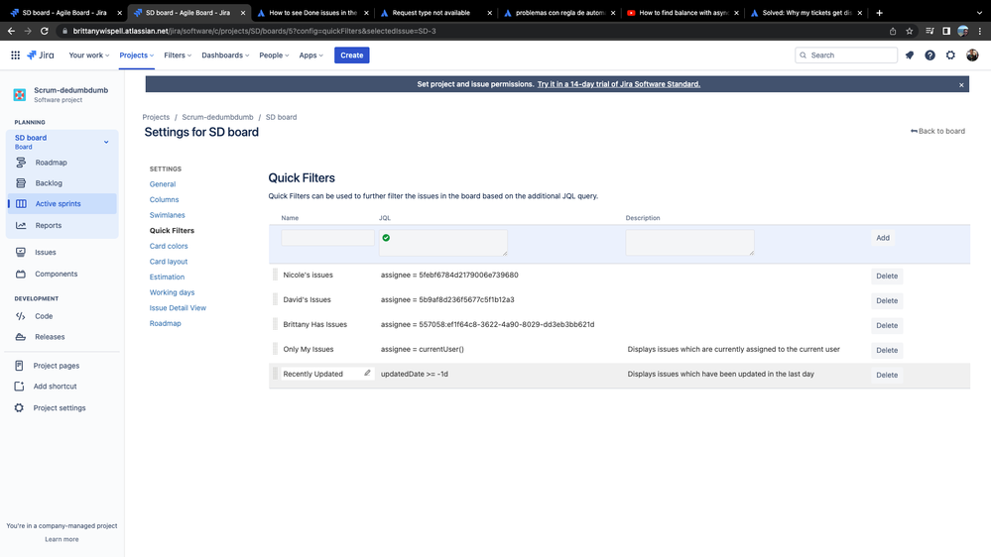Expand the Filters dropdown

click(178, 56)
